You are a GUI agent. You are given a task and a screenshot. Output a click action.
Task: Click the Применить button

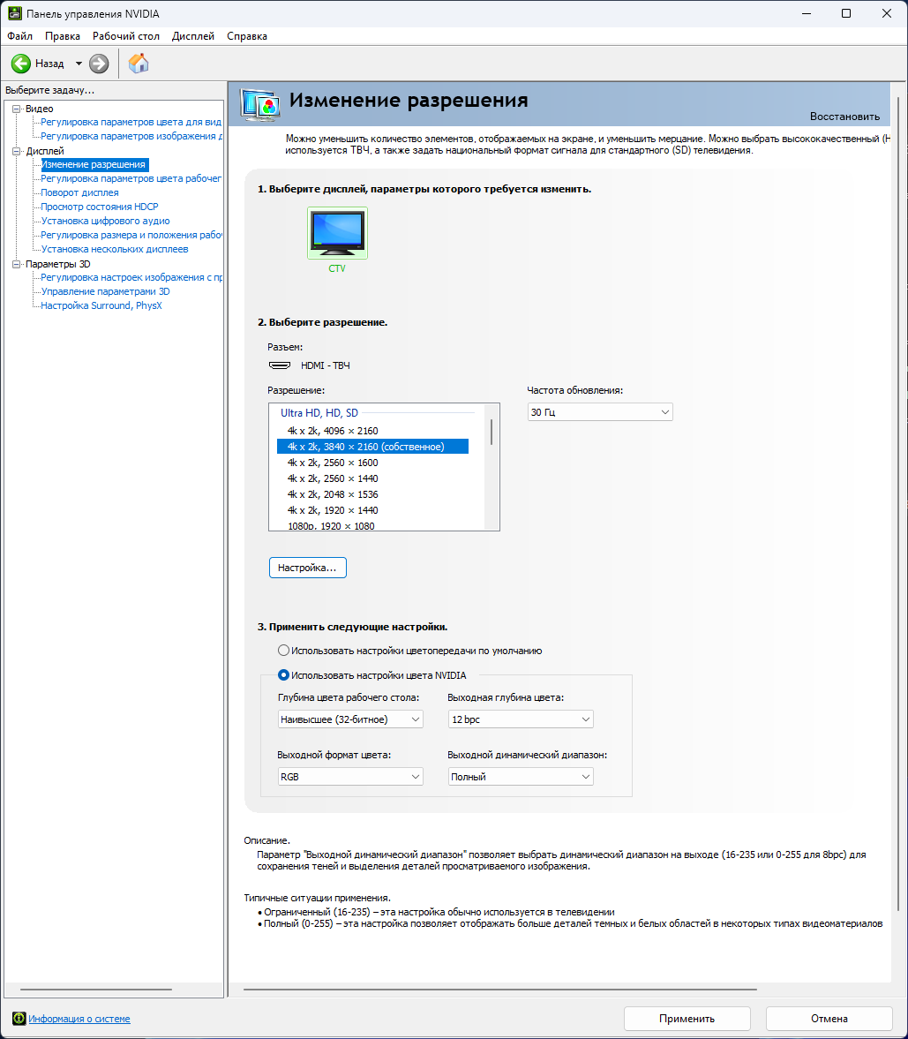point(687,1019)
